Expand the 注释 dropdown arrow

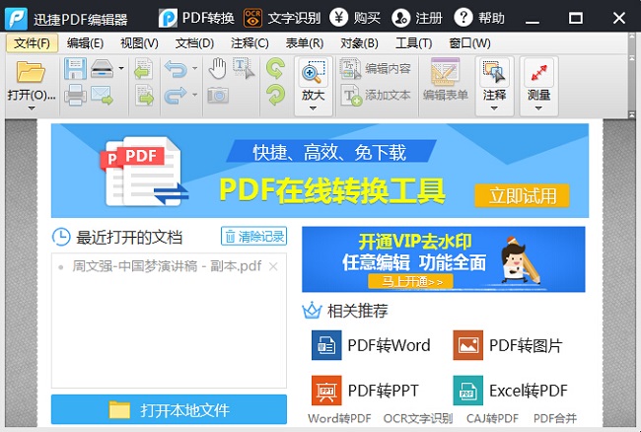click(x=494, y=108)
